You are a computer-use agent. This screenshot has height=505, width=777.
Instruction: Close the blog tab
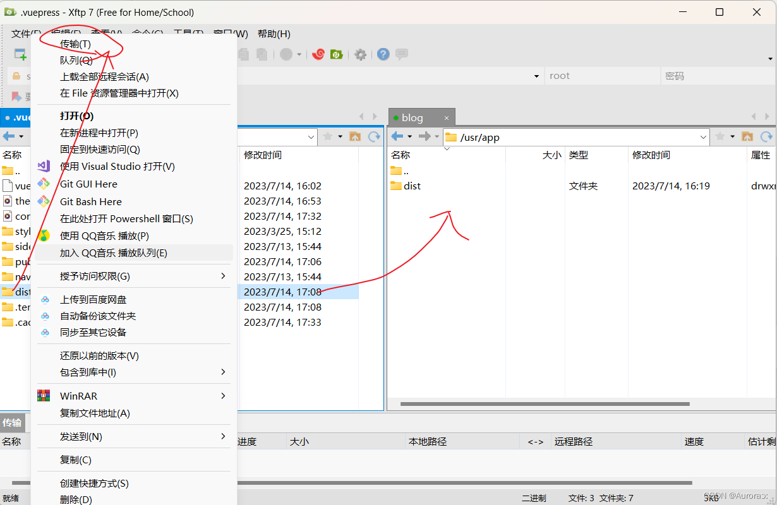[446, 118]
